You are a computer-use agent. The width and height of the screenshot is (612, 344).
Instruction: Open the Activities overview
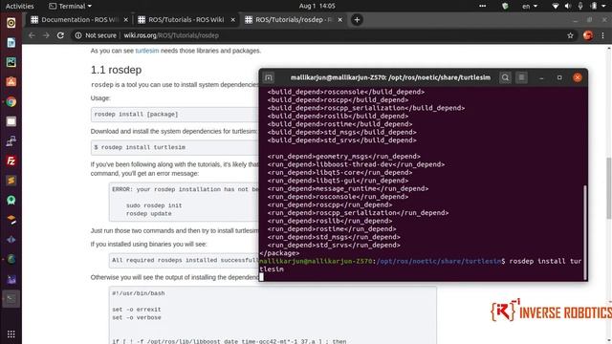pyautogui.click(x=19, y=6)
